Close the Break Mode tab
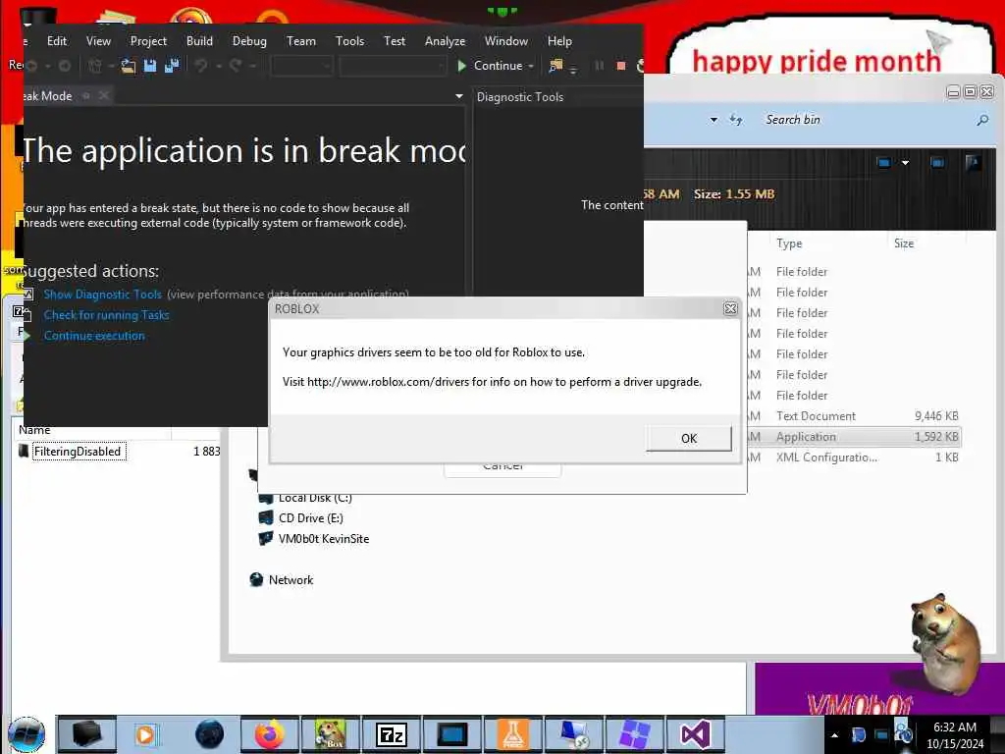The height and width of the screenshot is (754, 1005). (104, 96)
